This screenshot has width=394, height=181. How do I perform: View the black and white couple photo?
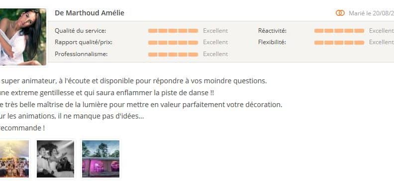(56, 159)
